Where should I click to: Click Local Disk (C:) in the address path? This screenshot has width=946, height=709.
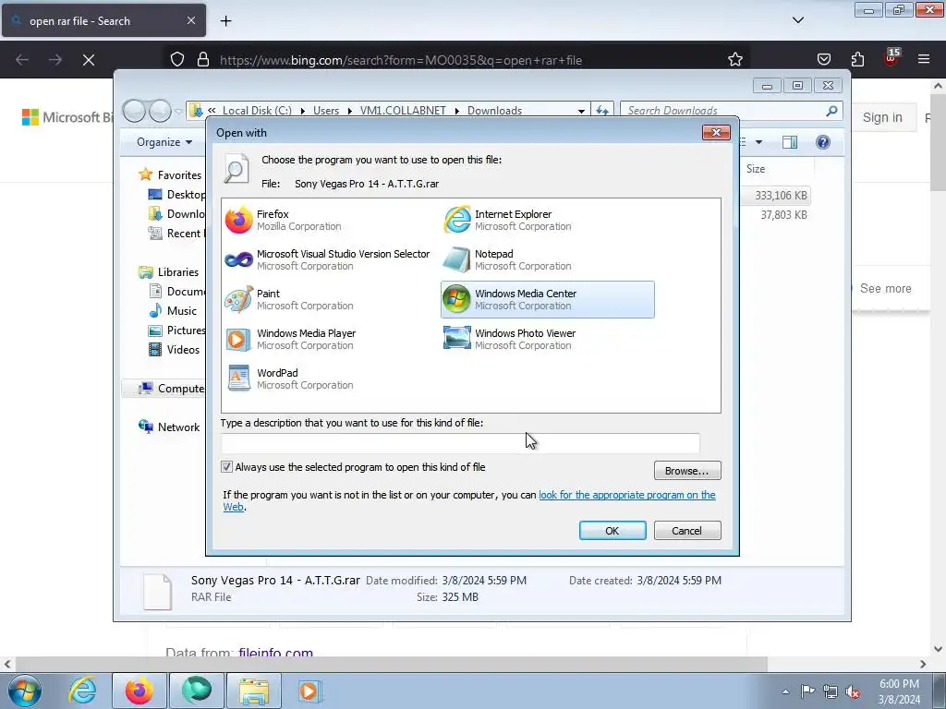pos(257,111)
